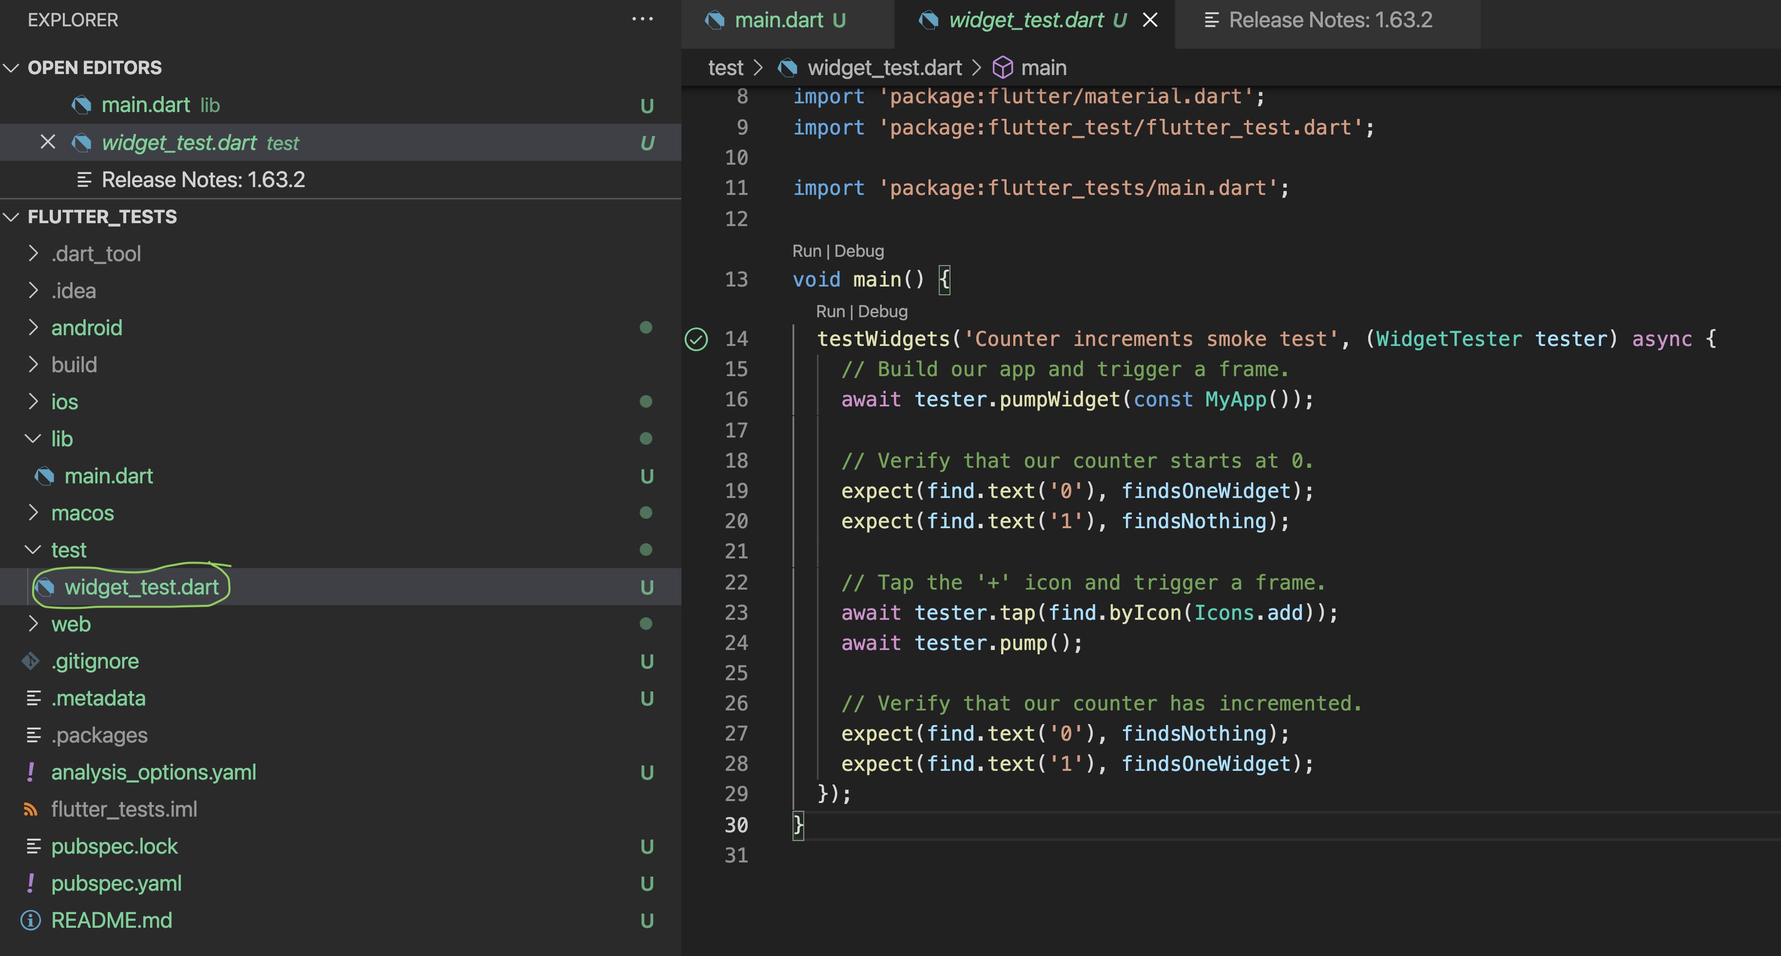Expand the .dart_tool folder
Image resolution: width=1781 pixels, height=956 pixels.
[33, 254]
